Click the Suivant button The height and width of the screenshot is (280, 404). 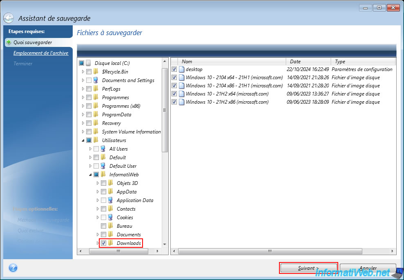pyautogui.click(x=308, y=268)
